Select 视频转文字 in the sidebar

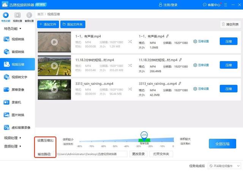click(x=17, y=77)
